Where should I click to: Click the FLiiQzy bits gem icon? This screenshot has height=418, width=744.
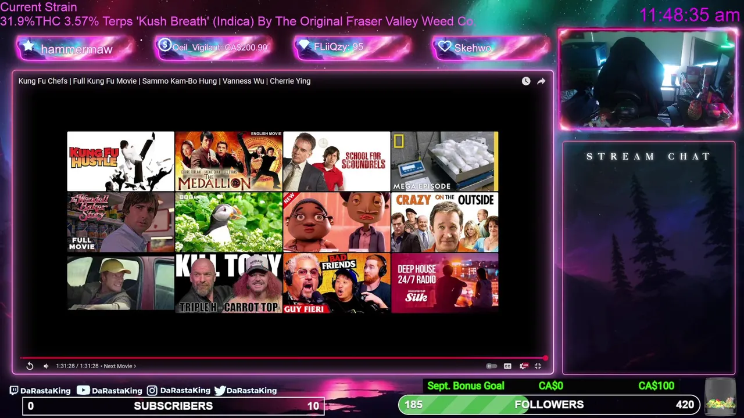tap(304, 45)
